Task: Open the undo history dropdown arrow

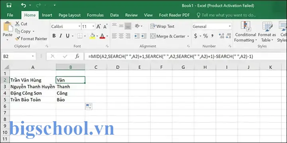Action: [30, 6]
